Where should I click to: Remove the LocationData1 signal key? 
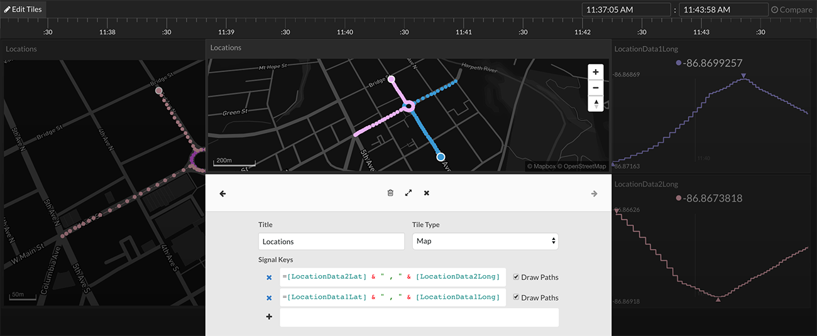tap(269, 298)
